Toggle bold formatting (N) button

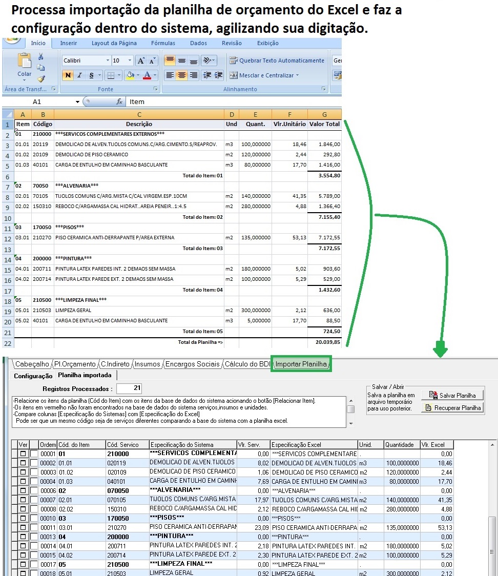click(68, 75)
